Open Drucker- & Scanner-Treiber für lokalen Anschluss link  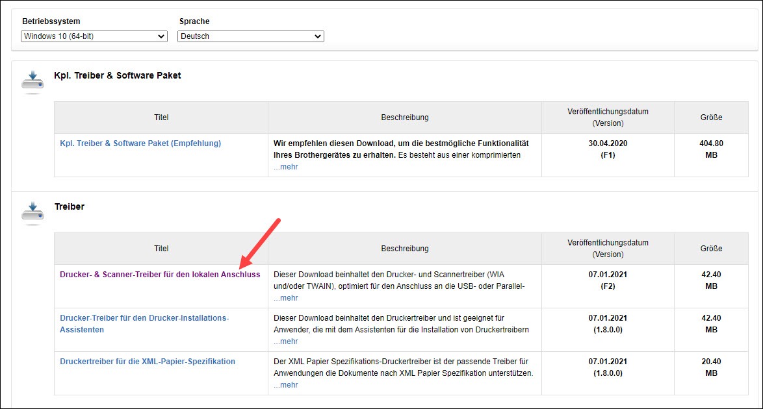coord(160,275)
